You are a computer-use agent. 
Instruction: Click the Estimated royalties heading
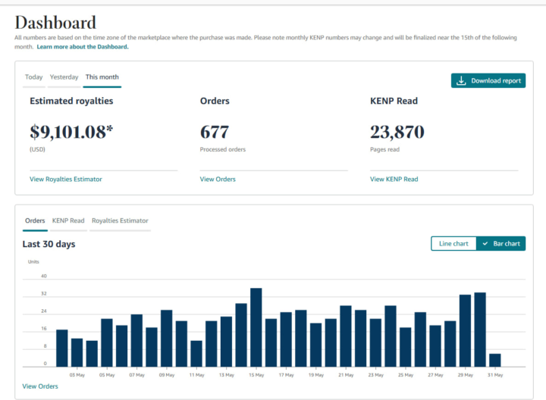tap(71, 101)
